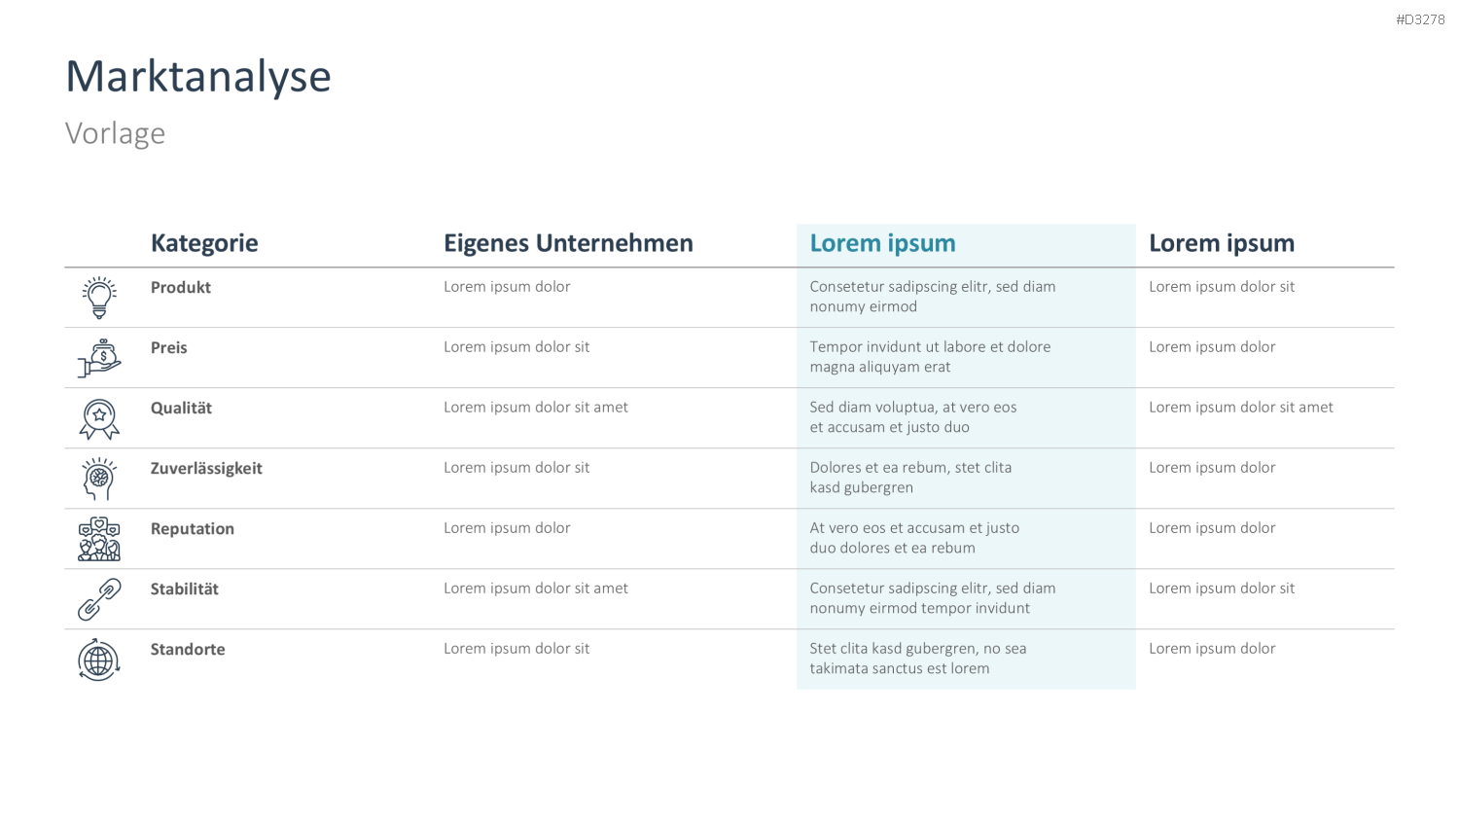1459x821 pixels.
Task: Select the brain head icon for Zuverlässigkeit
Action: 99,479
